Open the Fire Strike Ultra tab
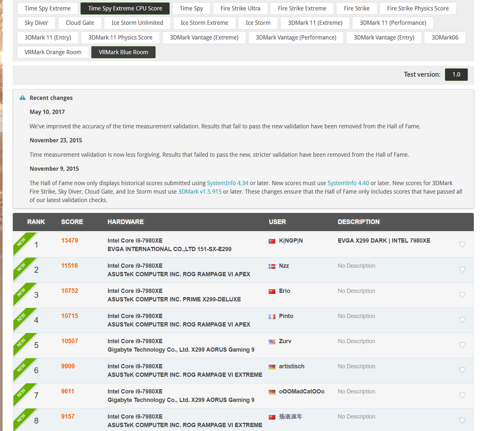The width and height of the screenshot is (483, 431). pyautogui.click(x=240, y=8)
